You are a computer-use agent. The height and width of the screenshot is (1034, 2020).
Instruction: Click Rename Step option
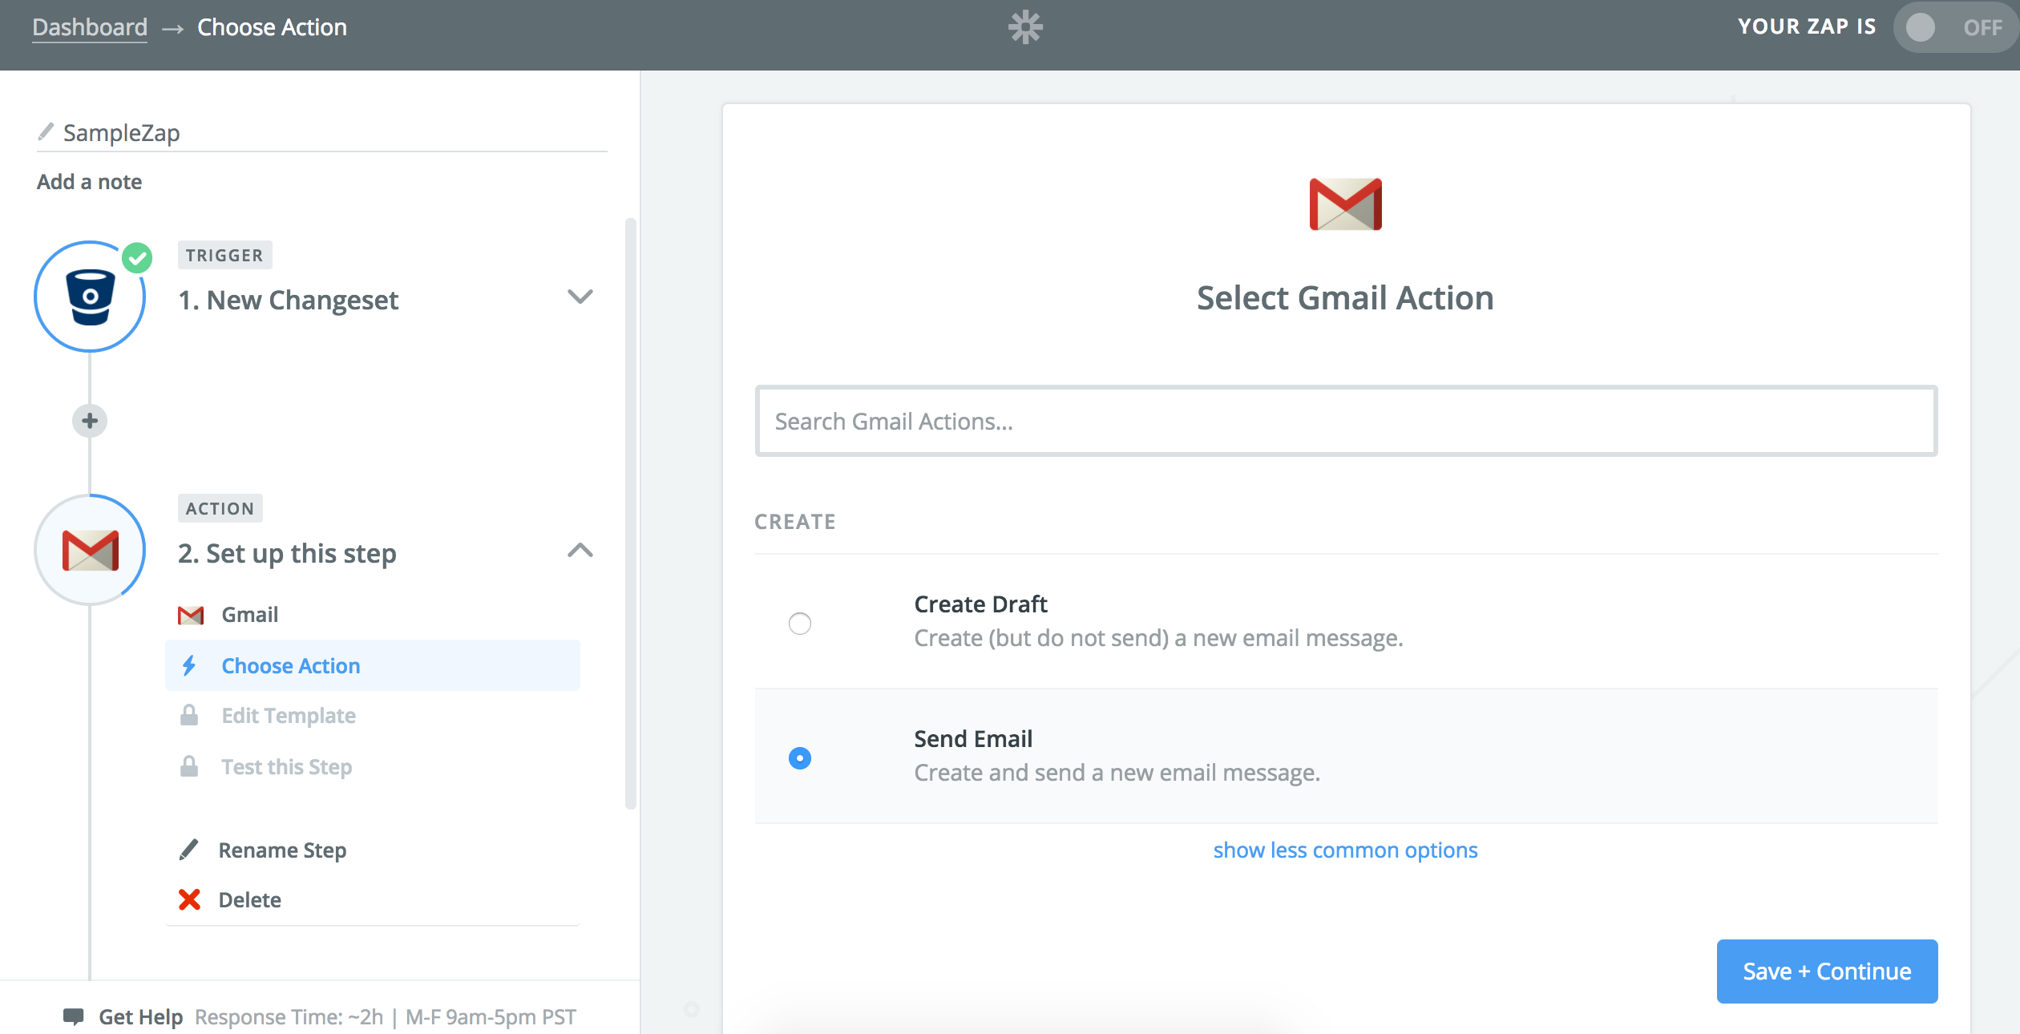point(282,850)
